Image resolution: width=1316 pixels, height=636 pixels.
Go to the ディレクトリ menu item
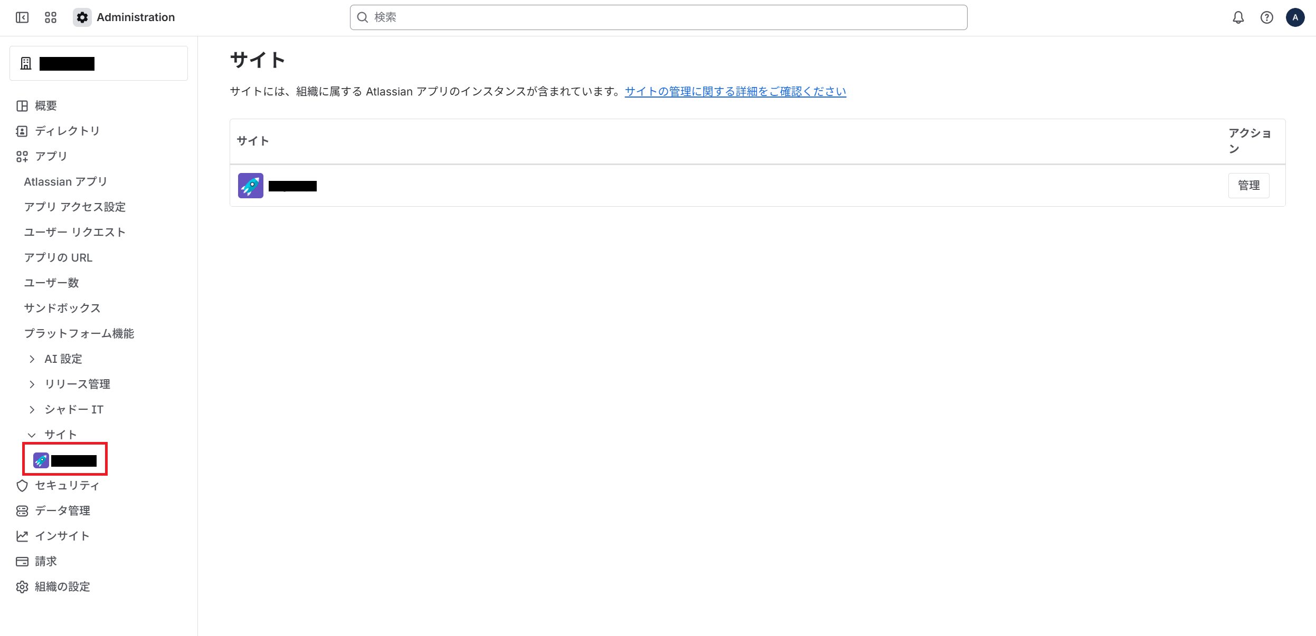point(67,131)
